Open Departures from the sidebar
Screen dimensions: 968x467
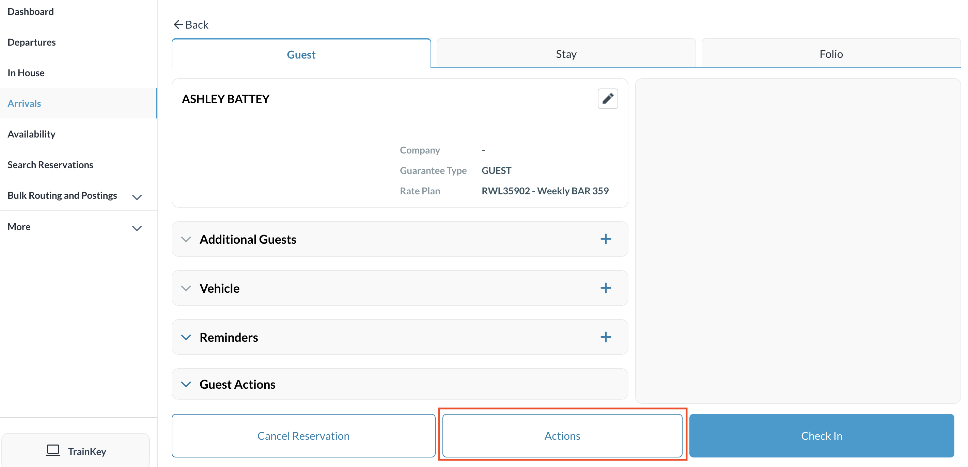tap(32, 42)
